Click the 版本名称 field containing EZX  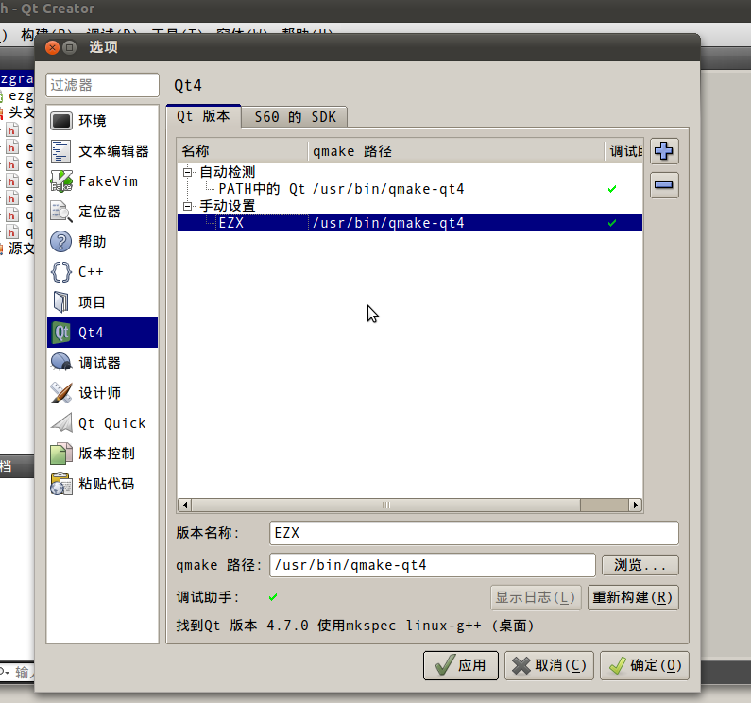[x=474, y=533]
